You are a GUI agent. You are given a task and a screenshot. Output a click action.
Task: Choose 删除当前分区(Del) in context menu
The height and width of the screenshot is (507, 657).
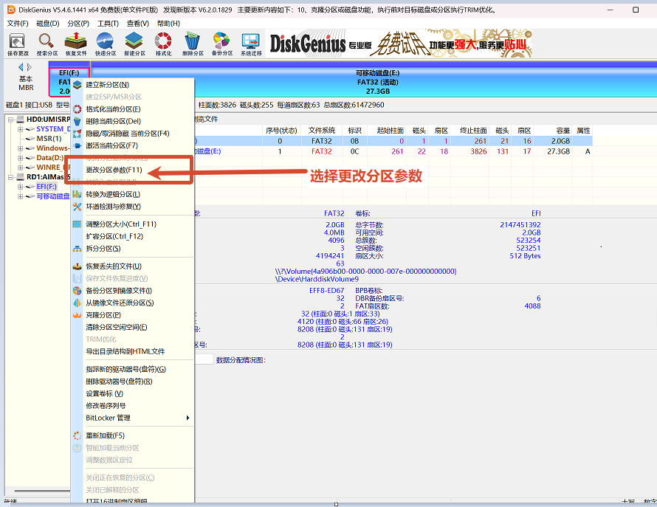tap(132, 121)
